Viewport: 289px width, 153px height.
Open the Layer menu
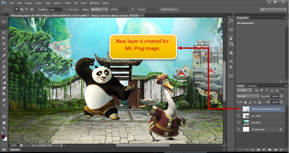[39, 3]
